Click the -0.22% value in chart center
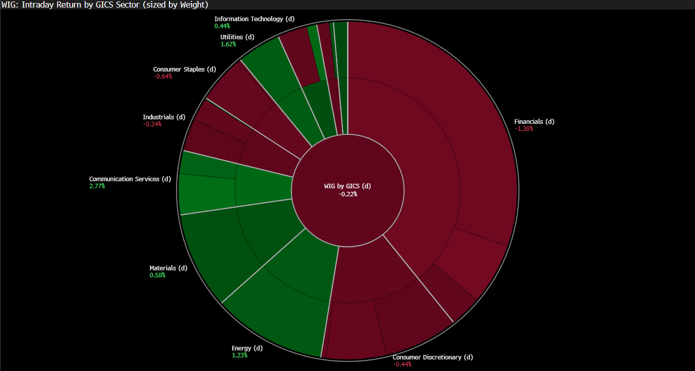 click(347, 194)
